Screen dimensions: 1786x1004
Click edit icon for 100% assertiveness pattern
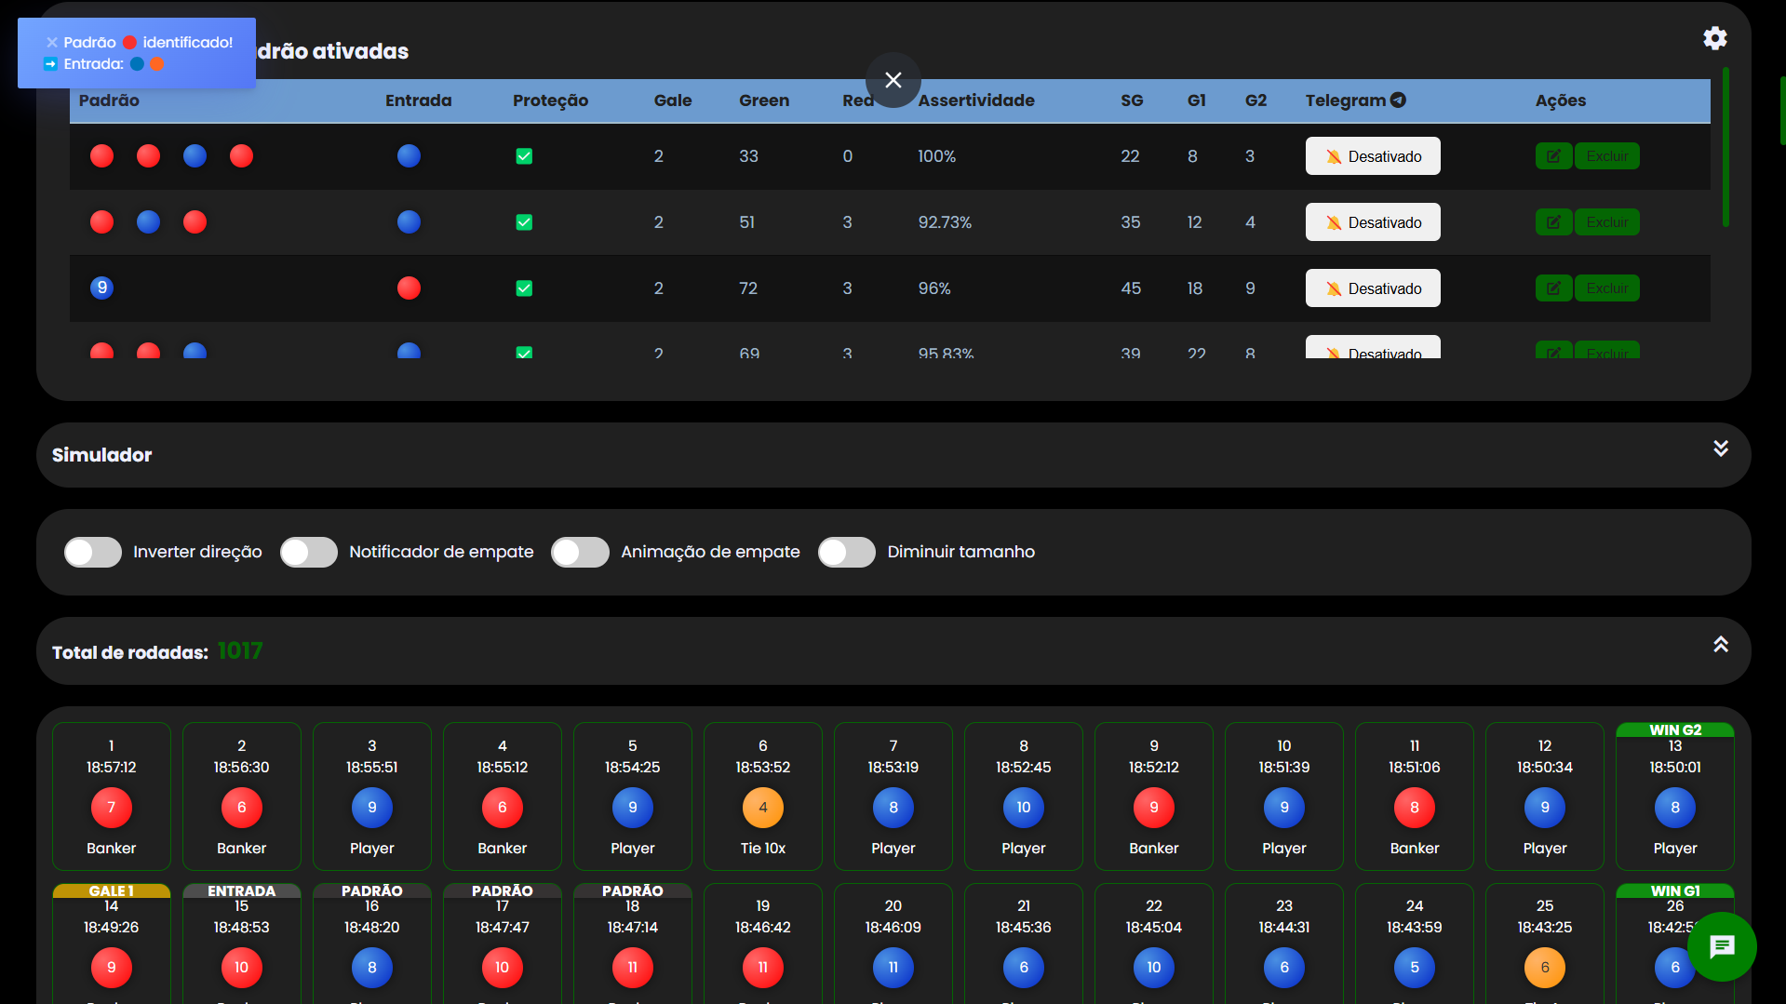coord(1553,156)
